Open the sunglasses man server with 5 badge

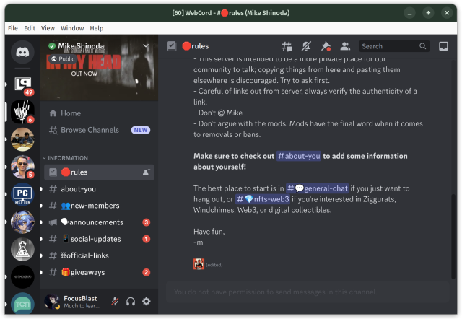point(22,167)
